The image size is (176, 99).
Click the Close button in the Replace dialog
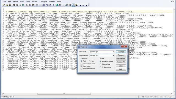coord(121,66)
